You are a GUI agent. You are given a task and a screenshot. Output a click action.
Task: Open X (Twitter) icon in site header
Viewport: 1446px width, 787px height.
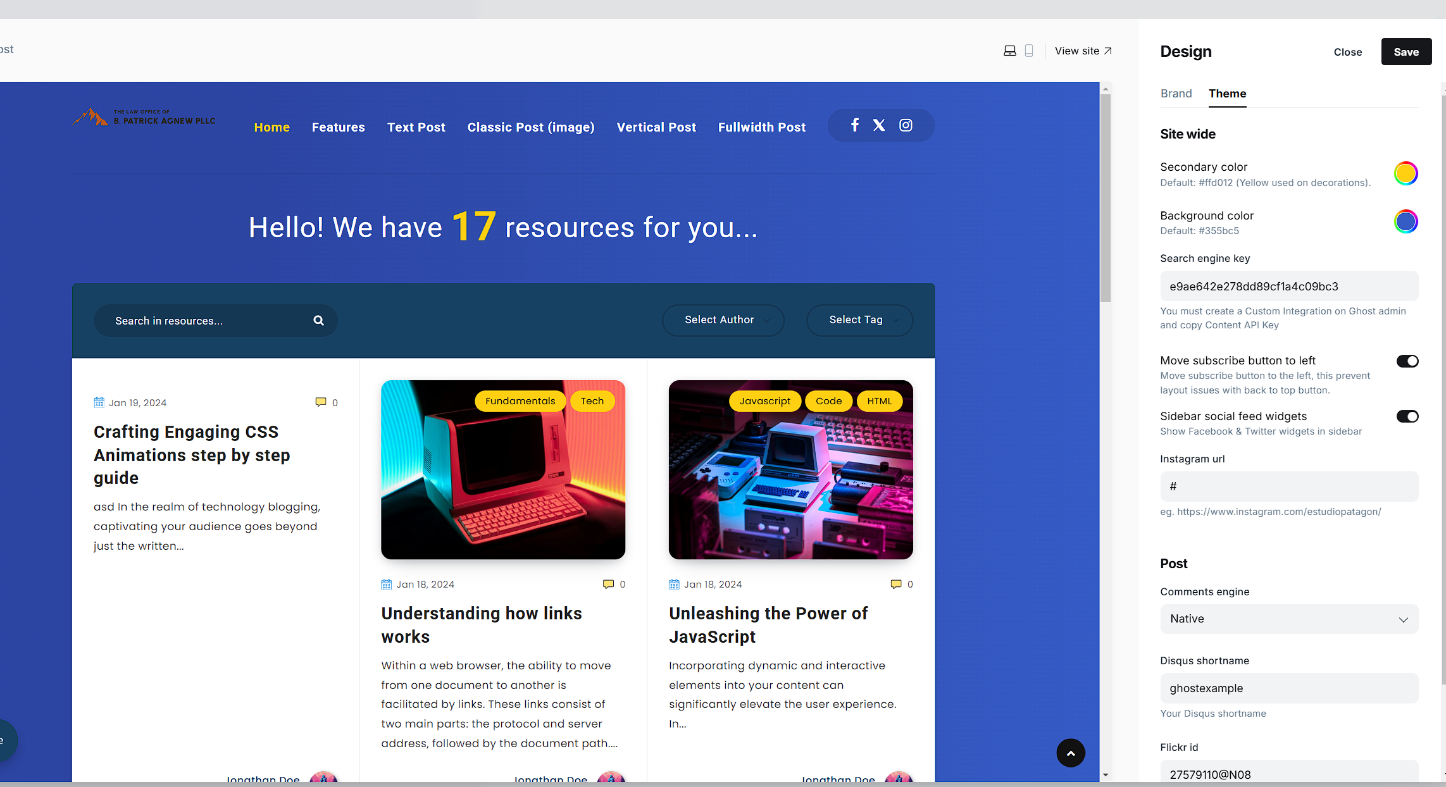(x=879, y=125)
